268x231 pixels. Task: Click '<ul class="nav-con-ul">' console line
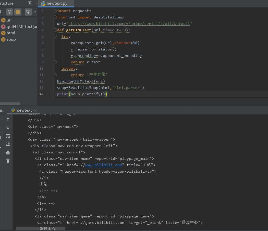[59, 152]
